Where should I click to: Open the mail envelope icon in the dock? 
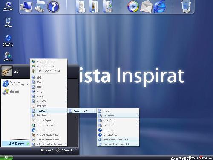click(146, 6)
